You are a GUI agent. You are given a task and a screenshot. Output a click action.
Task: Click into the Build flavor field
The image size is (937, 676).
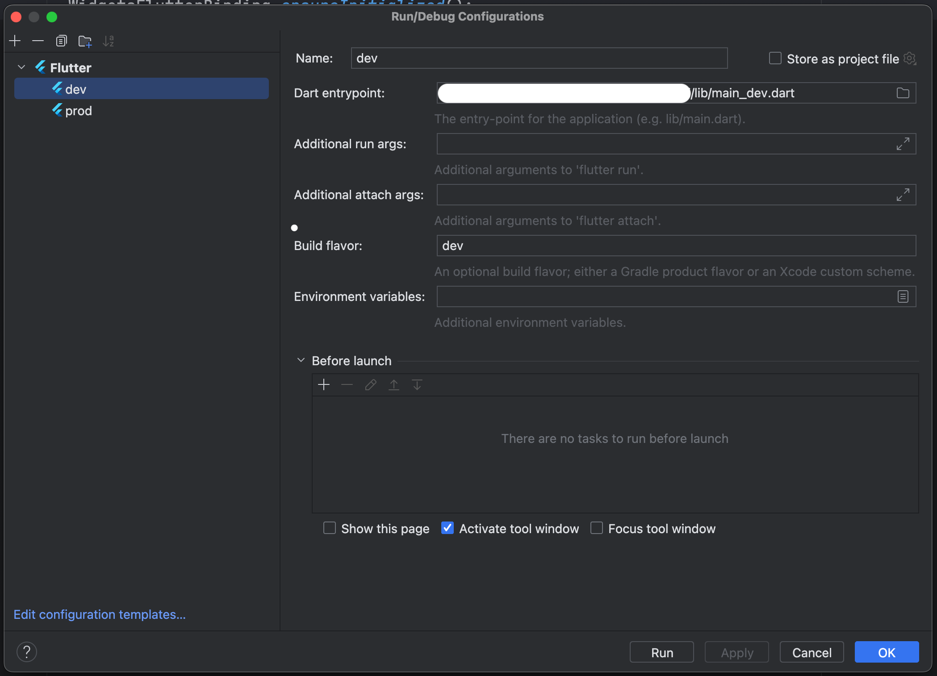(676, 246)
